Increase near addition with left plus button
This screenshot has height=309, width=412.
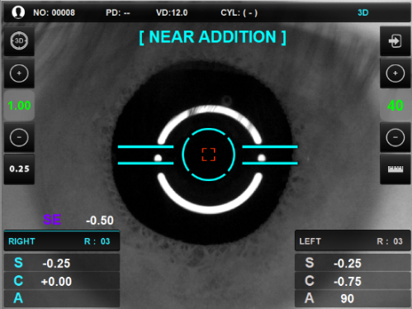[19, 74]
